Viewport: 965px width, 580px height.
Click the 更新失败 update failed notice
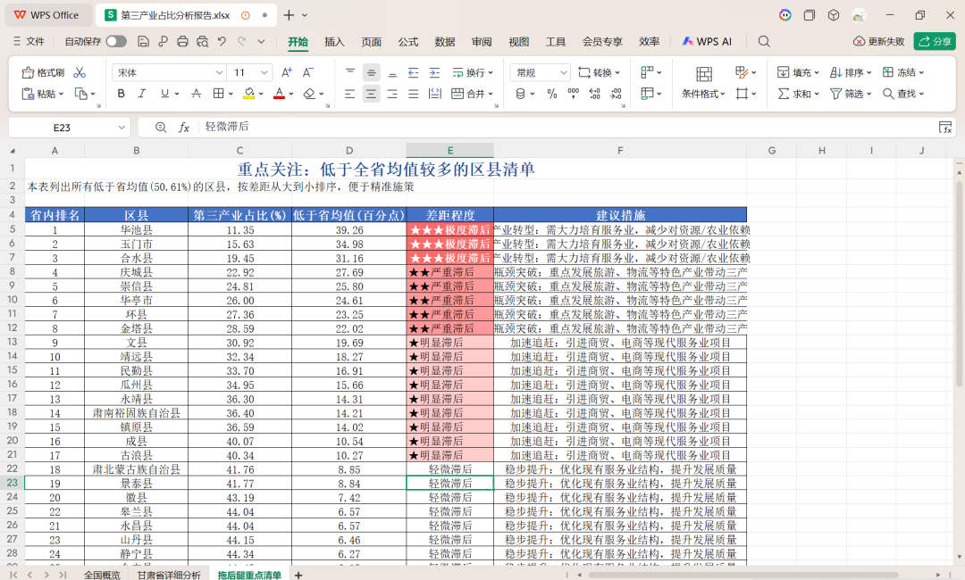pyautogui.click(x=879, y=41)
